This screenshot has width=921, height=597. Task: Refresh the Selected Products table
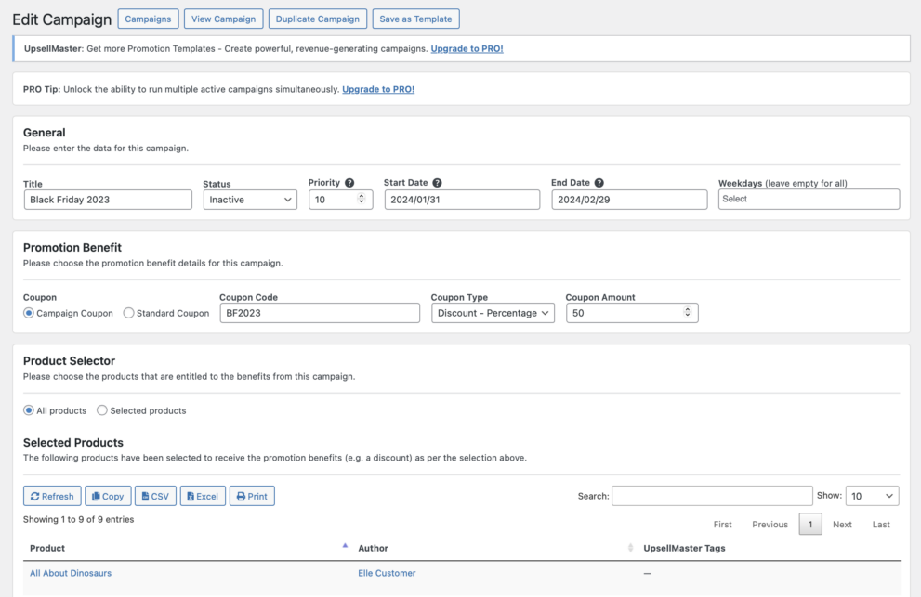click(52, 495)
